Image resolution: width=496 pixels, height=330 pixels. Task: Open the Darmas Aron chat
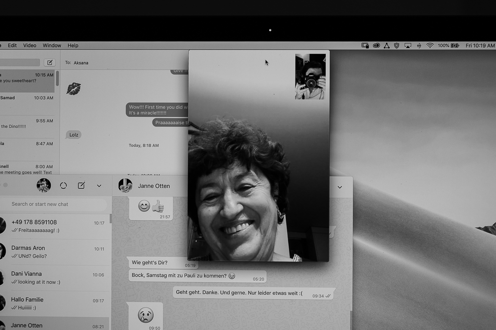[x=55, y=252]
